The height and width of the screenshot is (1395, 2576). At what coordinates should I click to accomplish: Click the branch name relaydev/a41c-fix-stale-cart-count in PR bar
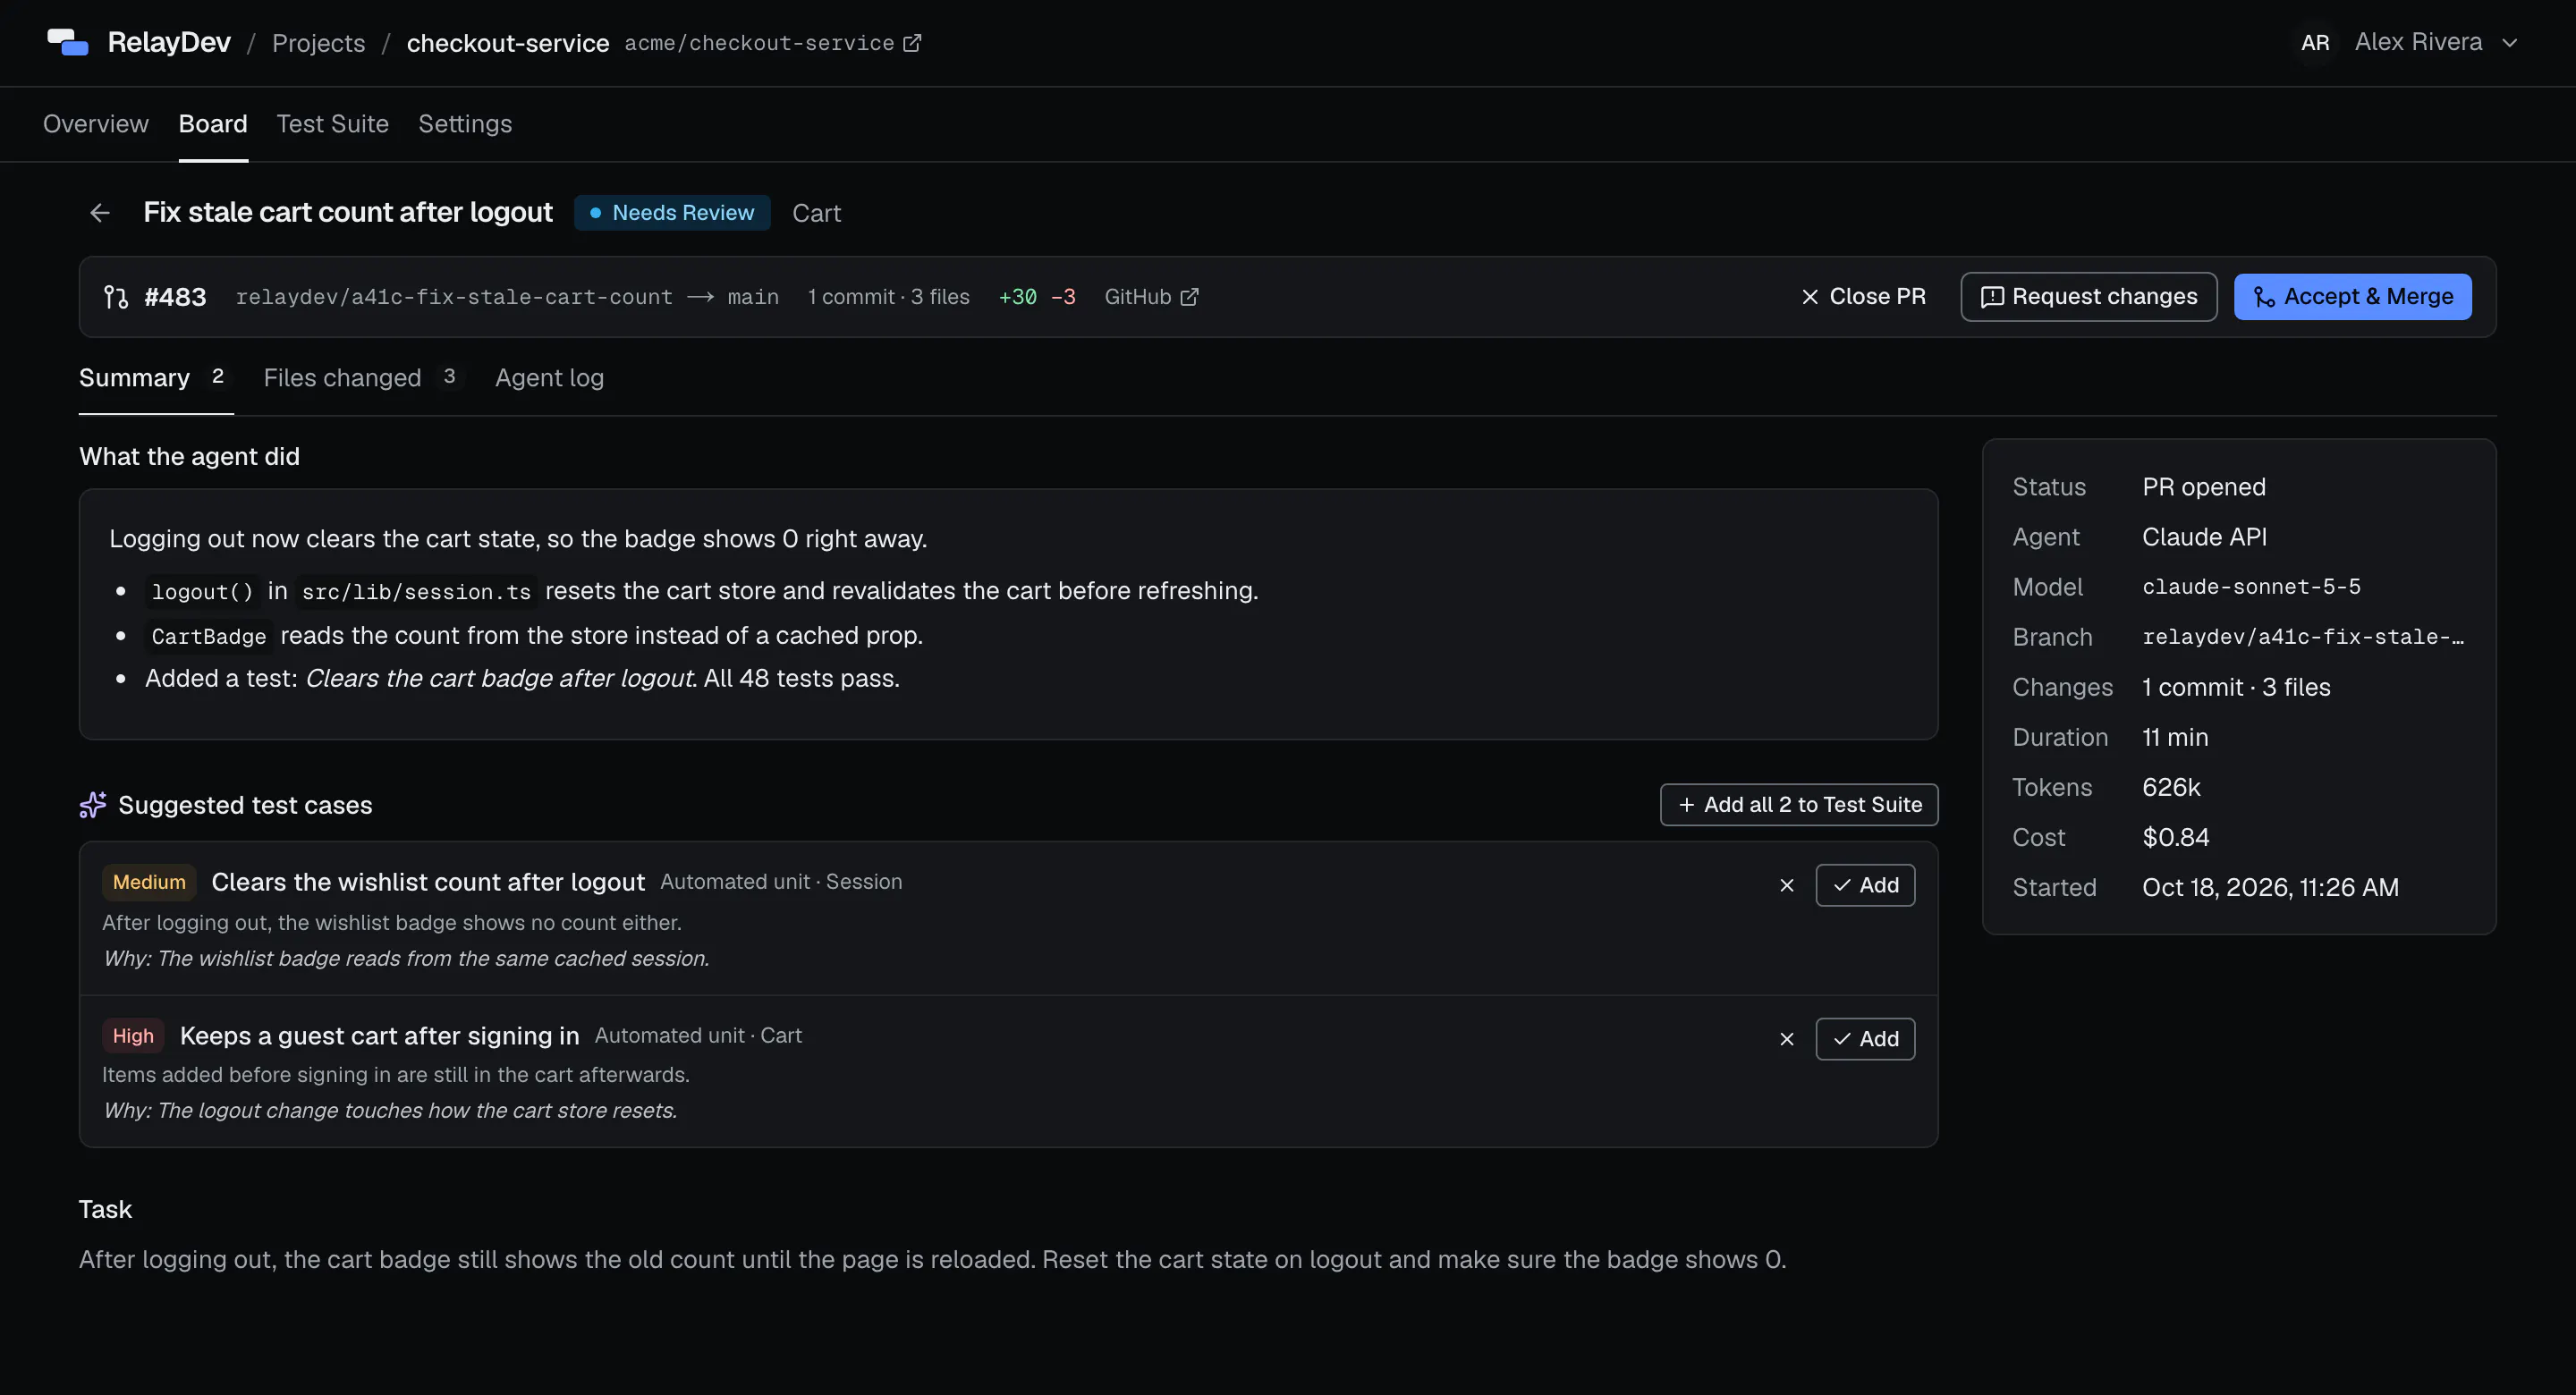point(454,297)
